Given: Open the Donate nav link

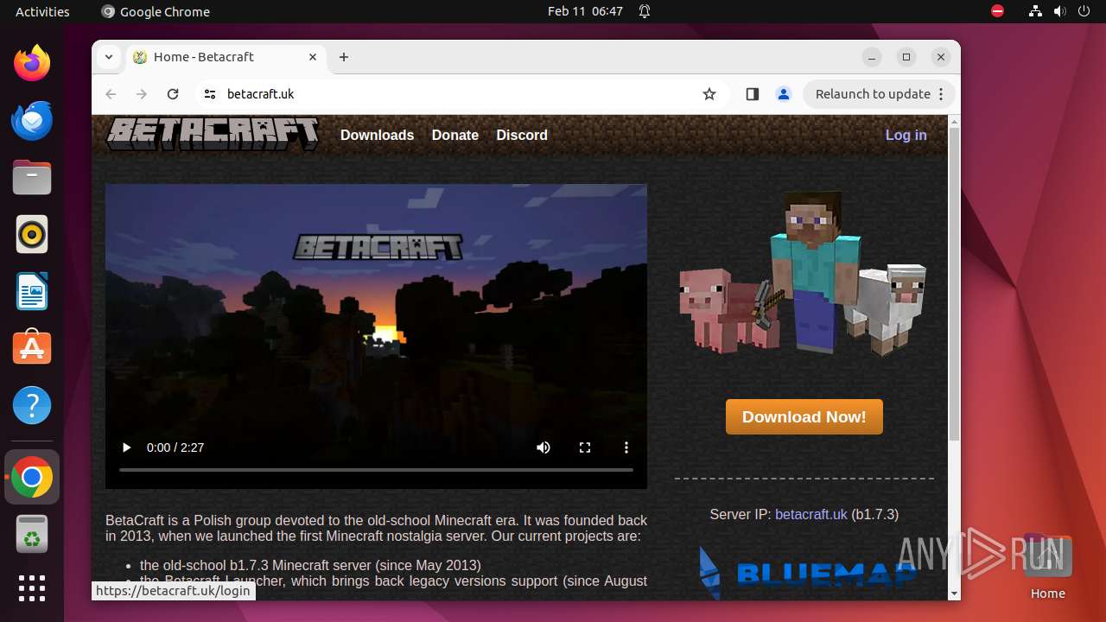Looking at the screenshot, I should point(455,135).
